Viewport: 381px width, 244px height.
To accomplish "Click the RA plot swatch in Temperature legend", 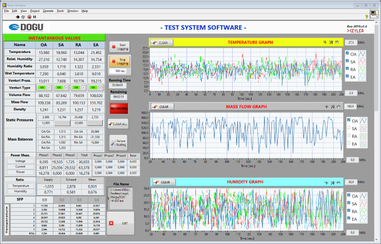I will click(362, 70).
